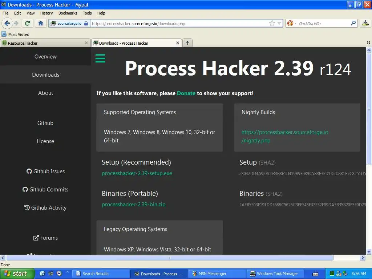Click the padlock site security icon

[86, 23]
